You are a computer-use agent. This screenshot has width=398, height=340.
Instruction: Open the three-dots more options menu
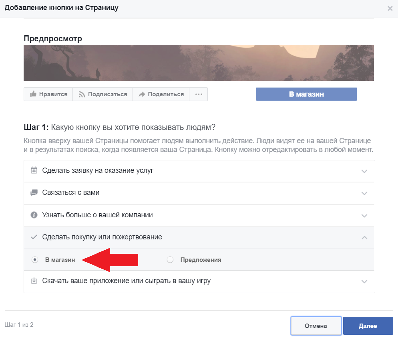pos(199,95)
